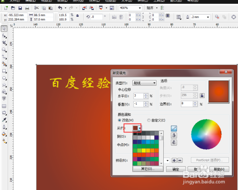
Task: Add preset with the plus button
Action: point(174,160)
